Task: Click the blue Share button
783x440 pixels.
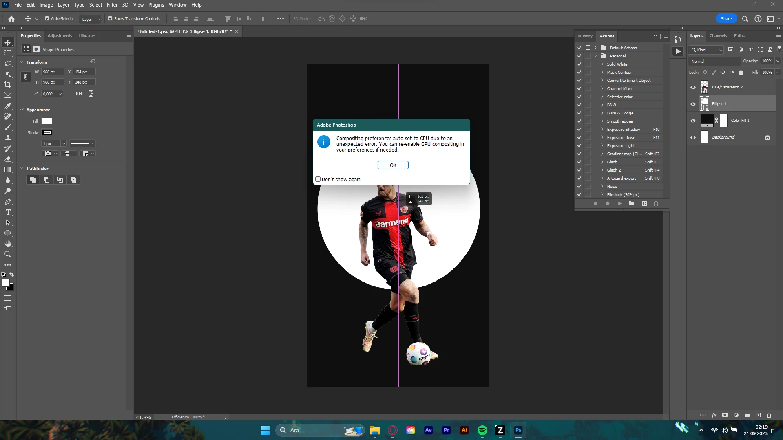Action: pyautogui.click(x=726, y=19)
